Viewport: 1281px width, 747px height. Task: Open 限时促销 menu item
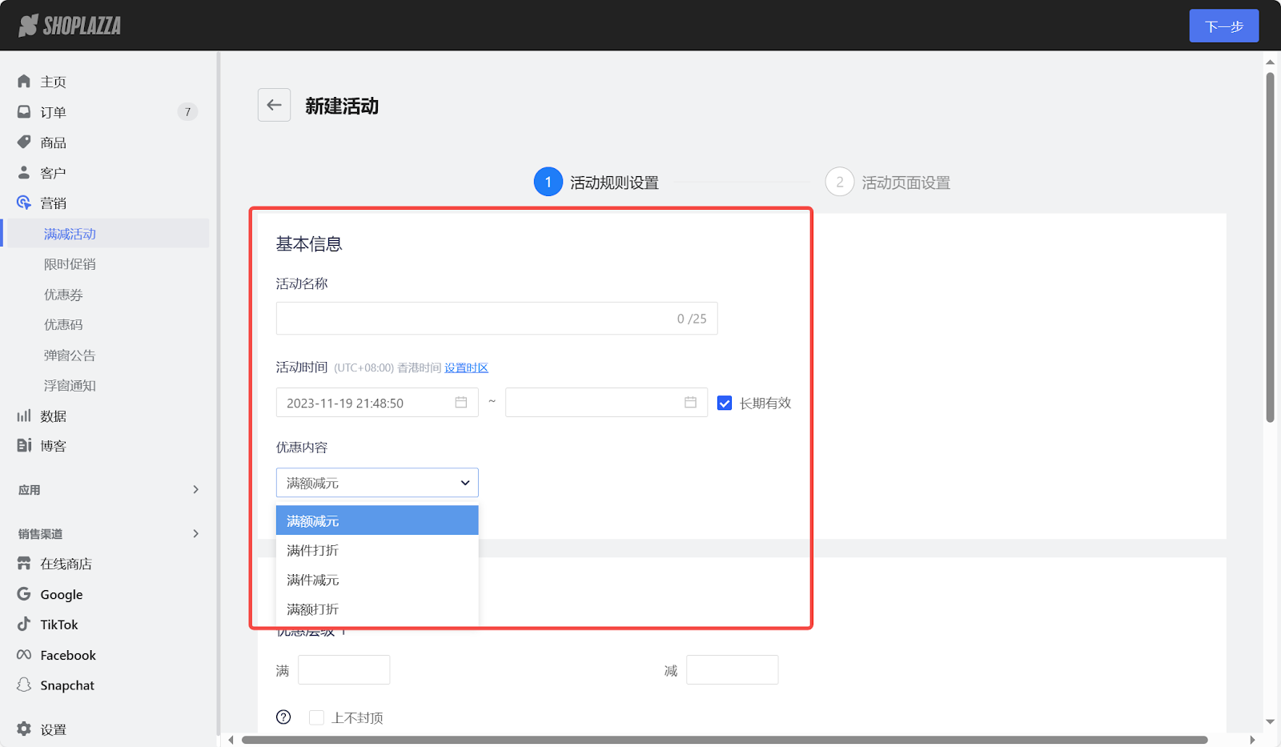[69, 263]
